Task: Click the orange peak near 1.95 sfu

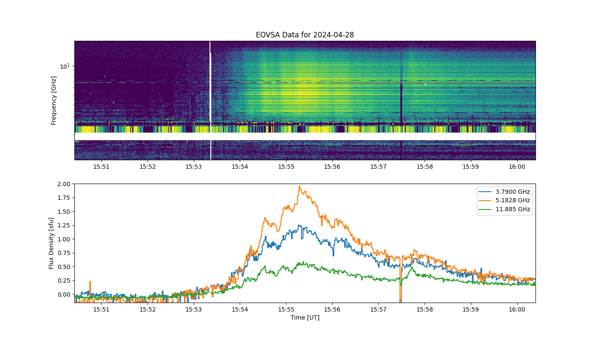Action: point(300,187)
